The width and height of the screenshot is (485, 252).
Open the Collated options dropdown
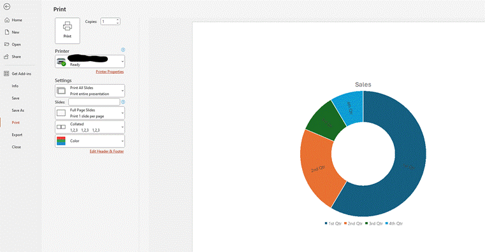point(90,127)
